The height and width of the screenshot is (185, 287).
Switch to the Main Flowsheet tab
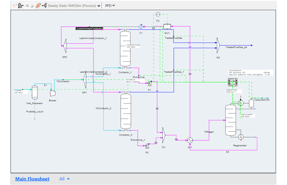tap(32, 179)
